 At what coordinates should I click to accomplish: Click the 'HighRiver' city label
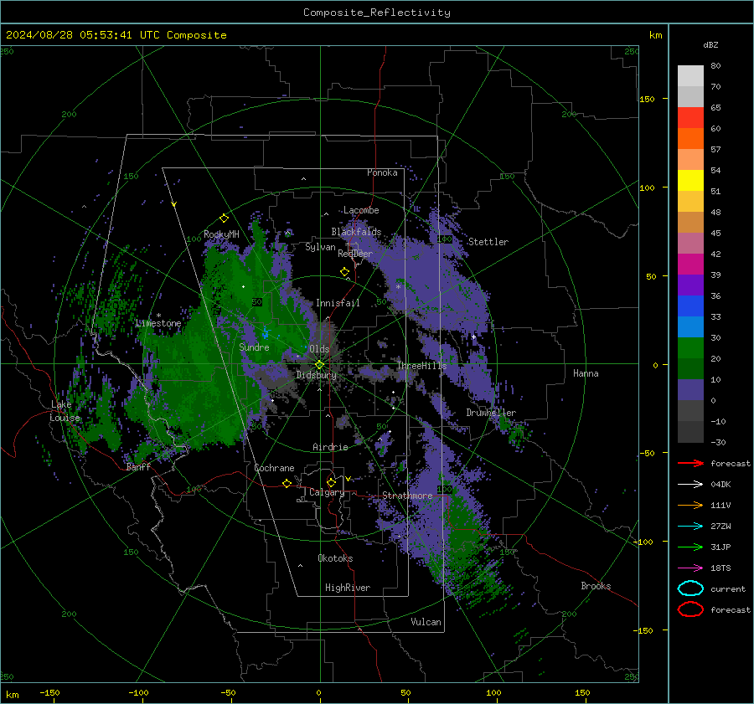pos(348,588)
